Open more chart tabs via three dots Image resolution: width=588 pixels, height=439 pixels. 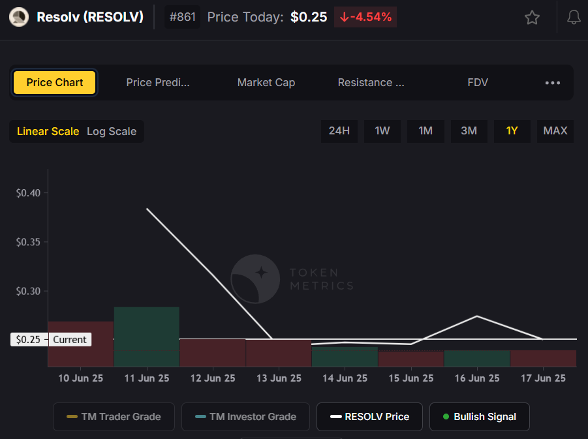click(x=552, y=82)
